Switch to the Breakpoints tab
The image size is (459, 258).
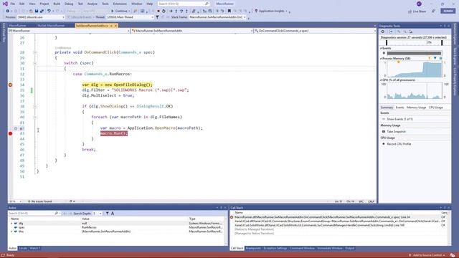[x=253, y=249]
